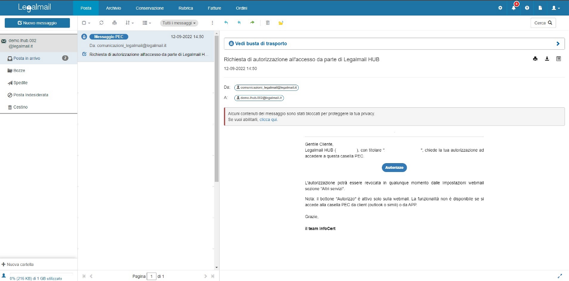569x281 pixels.
Task: Click the yellow move-to-folder icon
Action: [281, 23]
